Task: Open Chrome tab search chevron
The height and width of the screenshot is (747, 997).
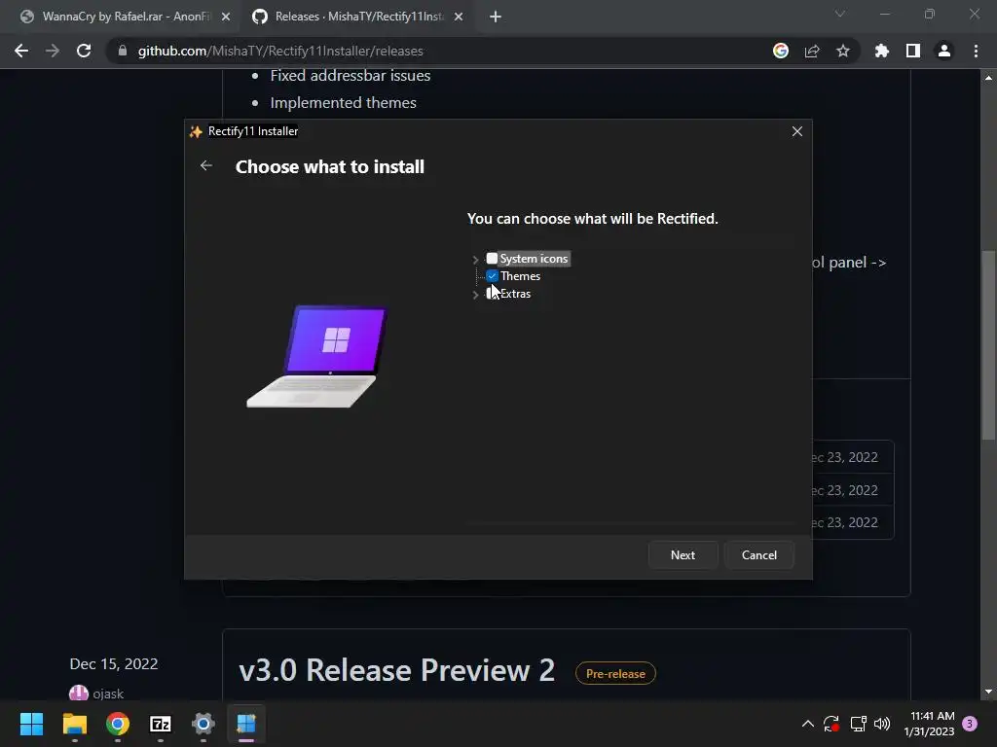Action: point(840,14)
